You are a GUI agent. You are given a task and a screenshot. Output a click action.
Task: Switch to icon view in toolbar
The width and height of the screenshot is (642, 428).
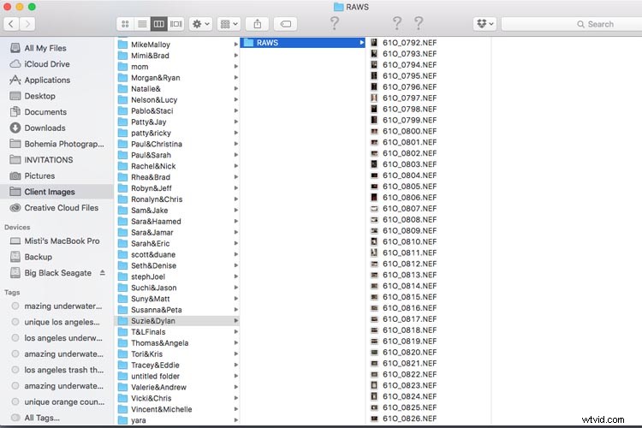pyautogui.click(x=125, y=24)
